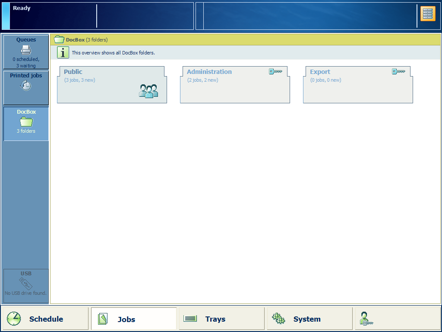Switch to the Jobs view

coord(134,319)
